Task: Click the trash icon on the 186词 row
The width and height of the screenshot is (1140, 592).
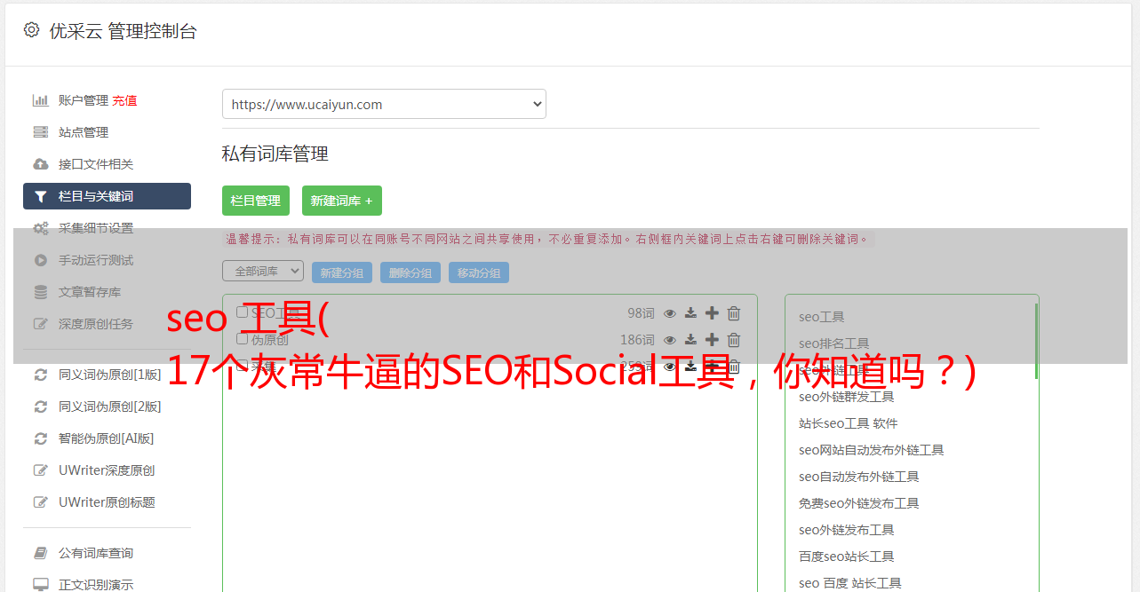Action: (734, 340)
